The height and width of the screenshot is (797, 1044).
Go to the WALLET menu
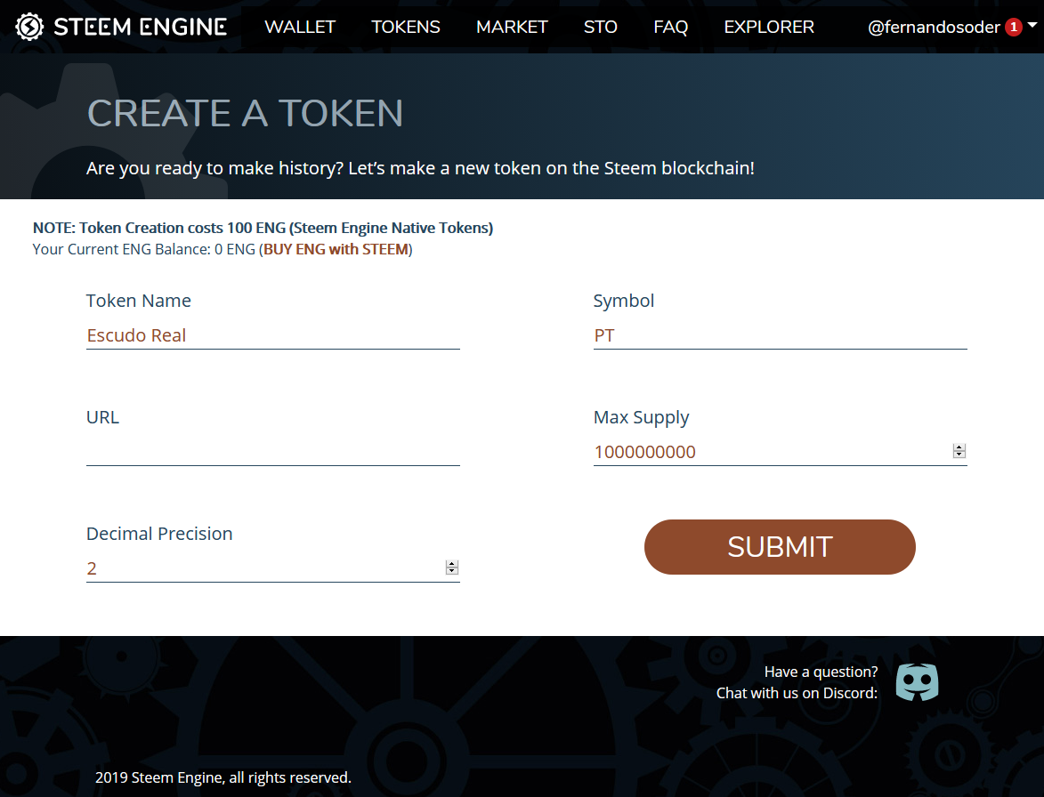tap(300, 28)
